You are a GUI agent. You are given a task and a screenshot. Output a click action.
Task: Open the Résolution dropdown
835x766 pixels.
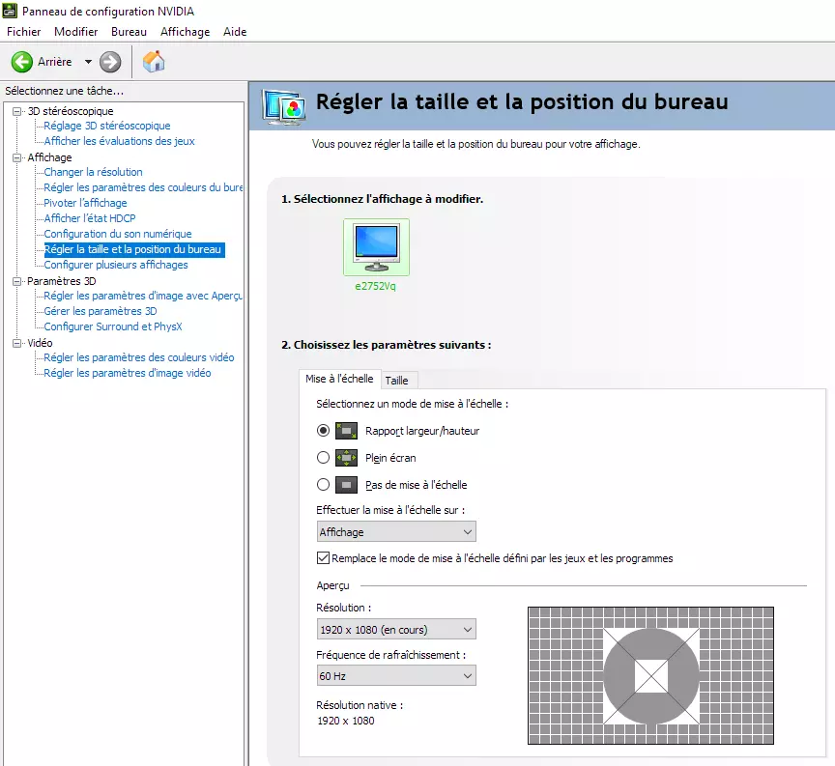[x=396, y=630]
